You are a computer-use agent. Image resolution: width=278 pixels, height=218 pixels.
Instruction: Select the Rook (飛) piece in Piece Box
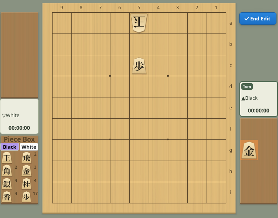point(27,158)
